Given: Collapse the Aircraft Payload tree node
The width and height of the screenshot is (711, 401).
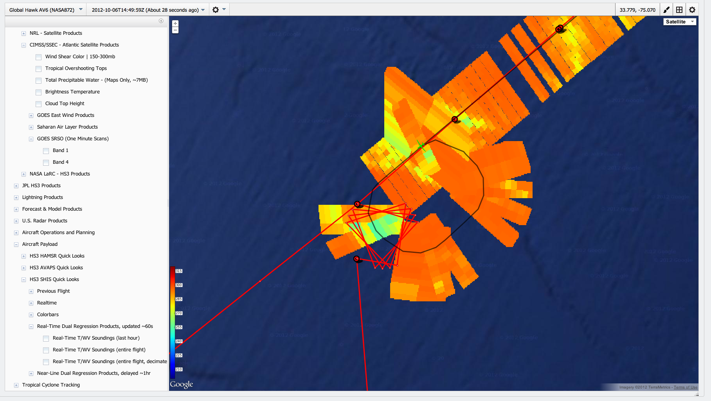Looking at the screenshot, I should point(16,245).
